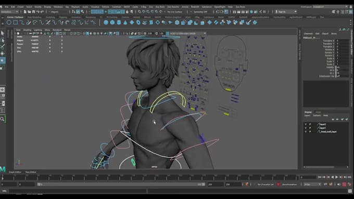The image size is (354, 199).
Task: Create a polygon torus from the shelf
Action: click(138, 22)
